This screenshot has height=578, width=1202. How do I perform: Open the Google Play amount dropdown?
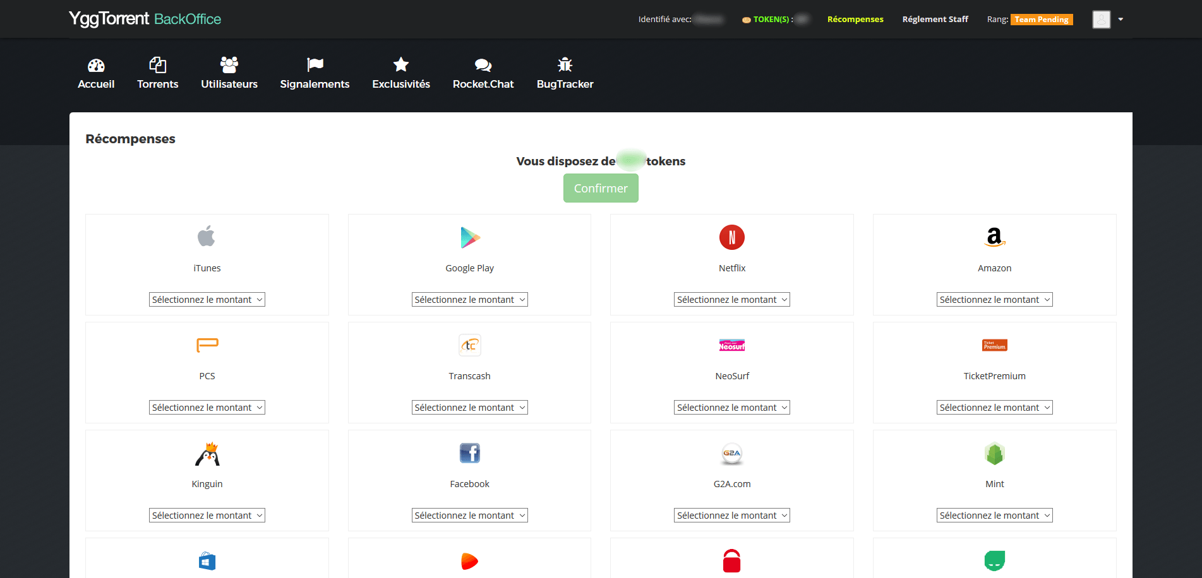coord(470,300)
